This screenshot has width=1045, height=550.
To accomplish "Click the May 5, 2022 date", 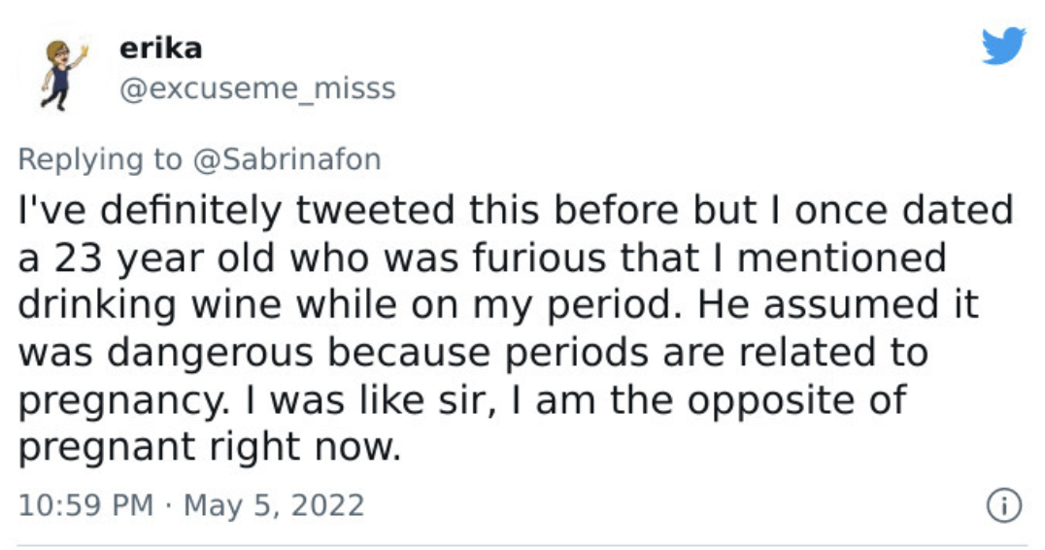I will 274,505.
